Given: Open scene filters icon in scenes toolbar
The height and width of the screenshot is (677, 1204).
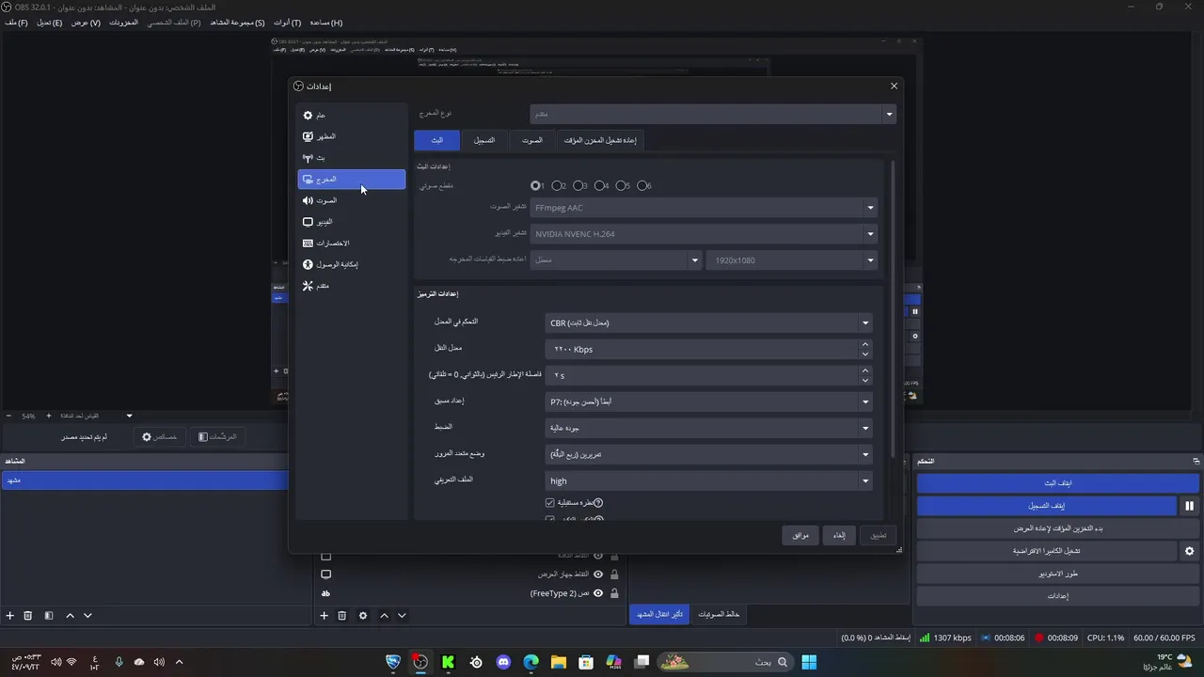Looking at the screenshot, I should pyautogui.click(x=49, y=616).
